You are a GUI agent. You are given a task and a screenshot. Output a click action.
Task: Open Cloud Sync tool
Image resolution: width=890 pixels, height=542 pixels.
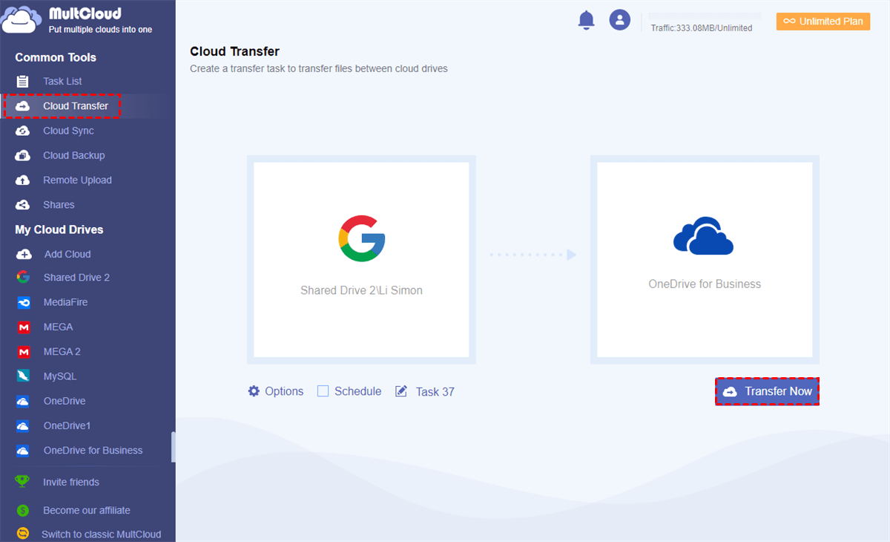click(68, 131)
